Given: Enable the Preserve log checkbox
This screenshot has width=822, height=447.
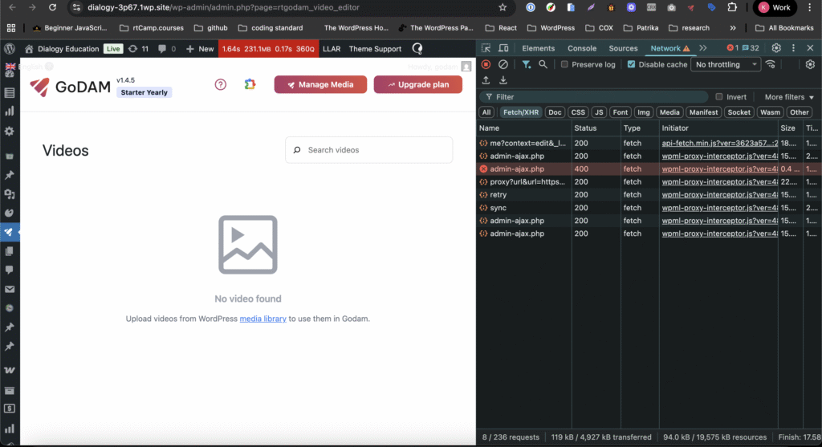Looking at the screenshot, I should pyautogui.click(x=565, y=64).
